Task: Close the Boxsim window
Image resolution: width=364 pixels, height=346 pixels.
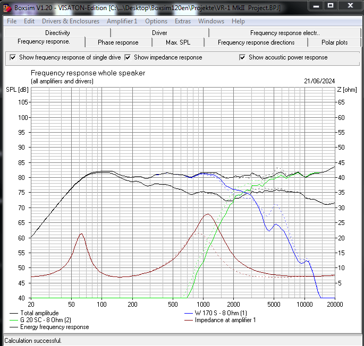Action: 350,5
